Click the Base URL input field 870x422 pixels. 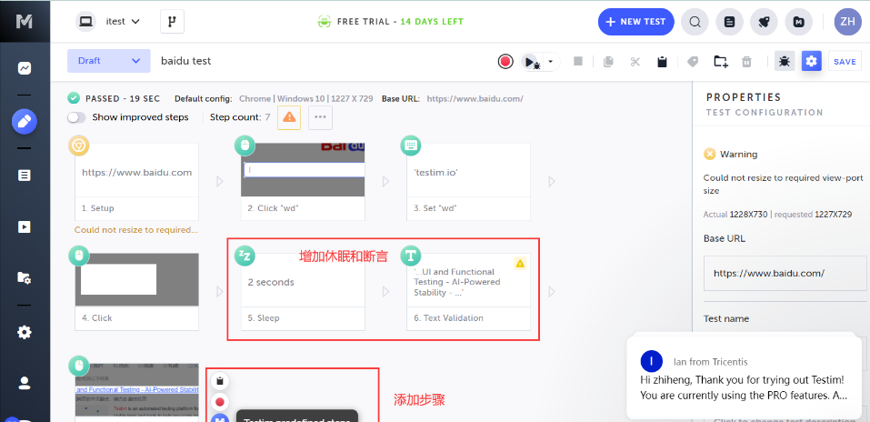(x=786, y=273)
